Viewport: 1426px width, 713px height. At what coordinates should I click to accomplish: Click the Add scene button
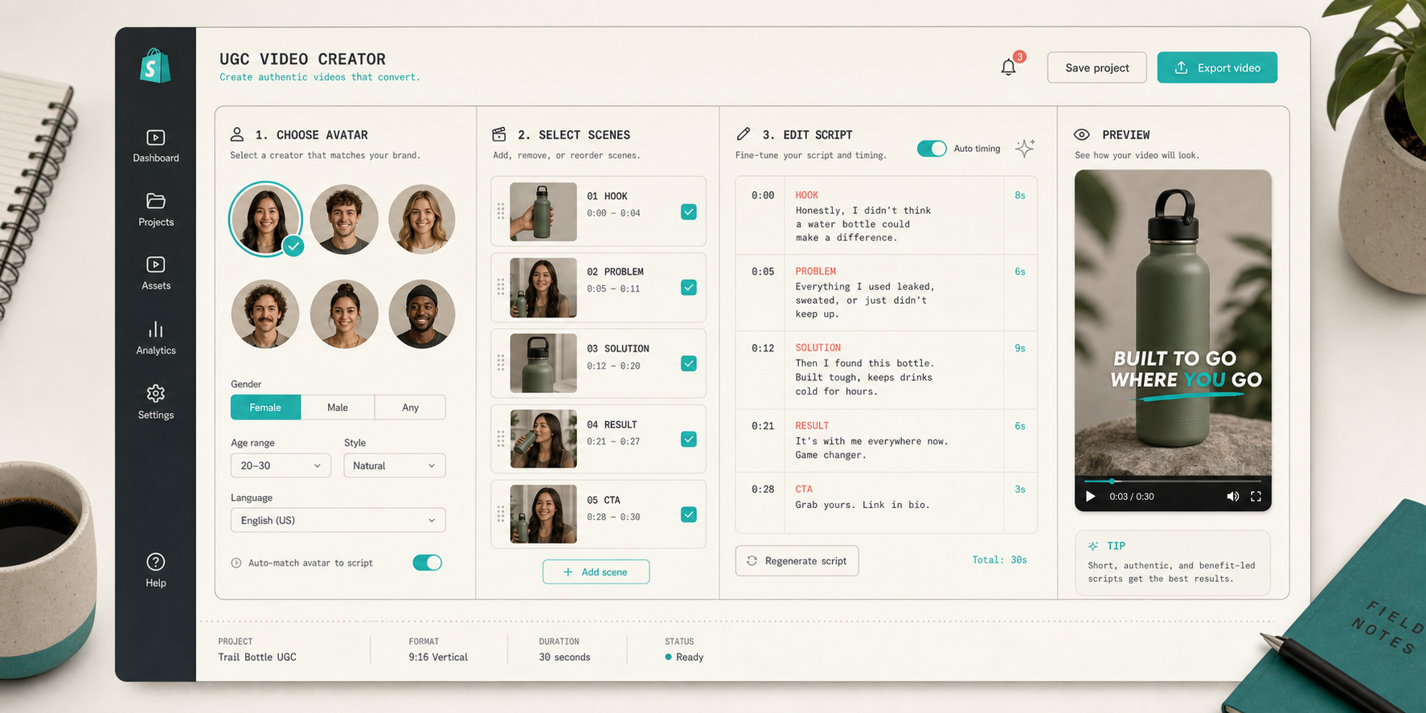(596, 572)
